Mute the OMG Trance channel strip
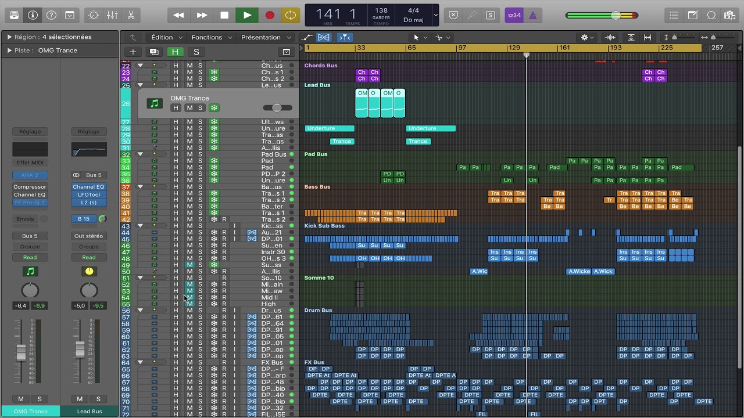Screen dimensions: 744x418 [x=21, y=399]
